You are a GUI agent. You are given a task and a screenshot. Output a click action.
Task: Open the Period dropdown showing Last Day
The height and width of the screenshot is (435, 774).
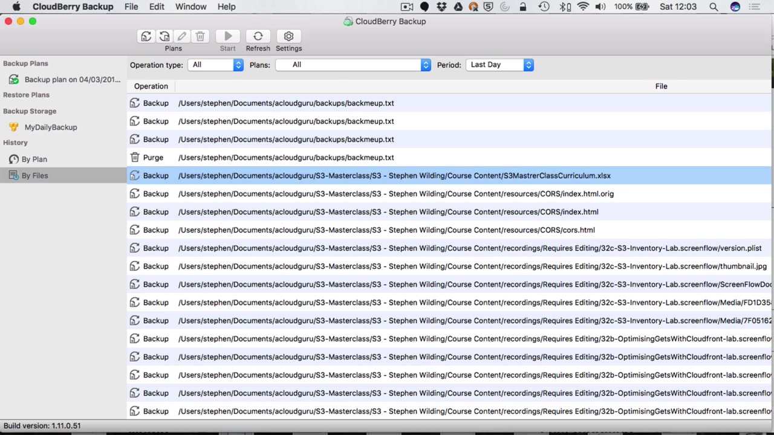[499, 65]
